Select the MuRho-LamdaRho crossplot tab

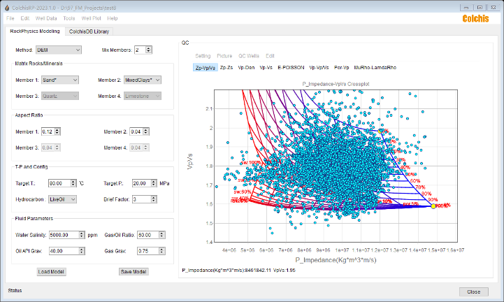click(375, 68)
